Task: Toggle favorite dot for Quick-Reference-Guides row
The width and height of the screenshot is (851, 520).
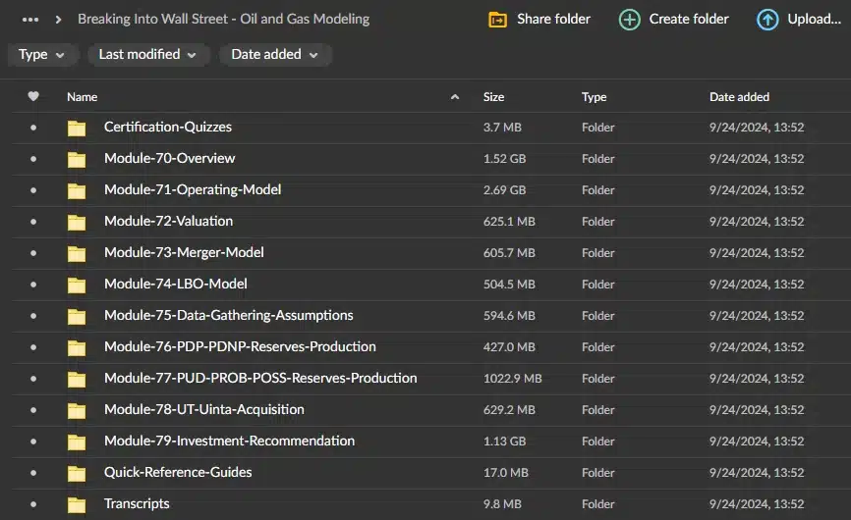Action: pyautogui.click(x=33, y=473)
